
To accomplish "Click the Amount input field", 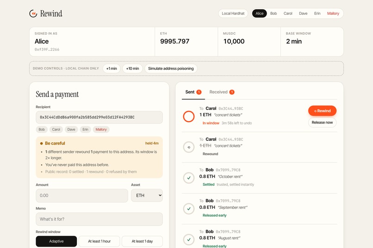I will (82, 195).
